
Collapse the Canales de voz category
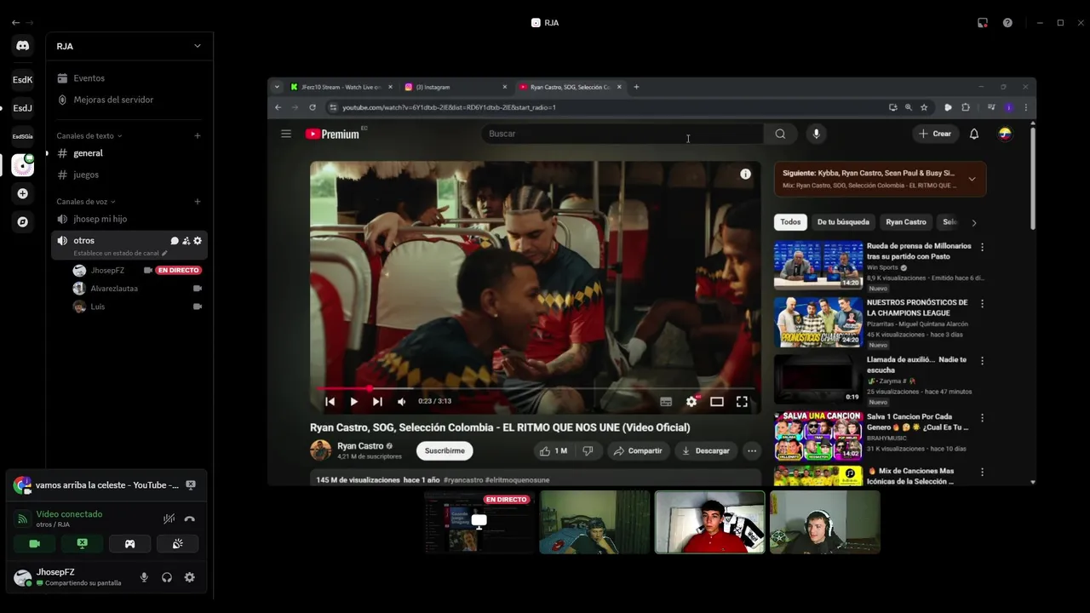point(86,202)
